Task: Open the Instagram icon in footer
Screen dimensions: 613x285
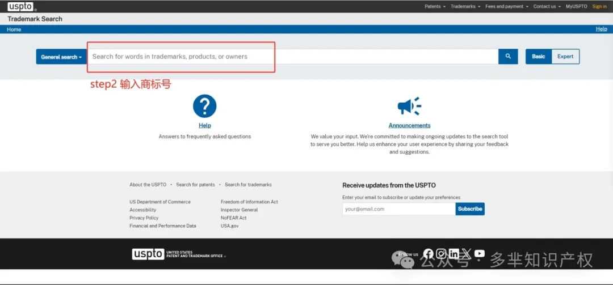Action: 441,254
